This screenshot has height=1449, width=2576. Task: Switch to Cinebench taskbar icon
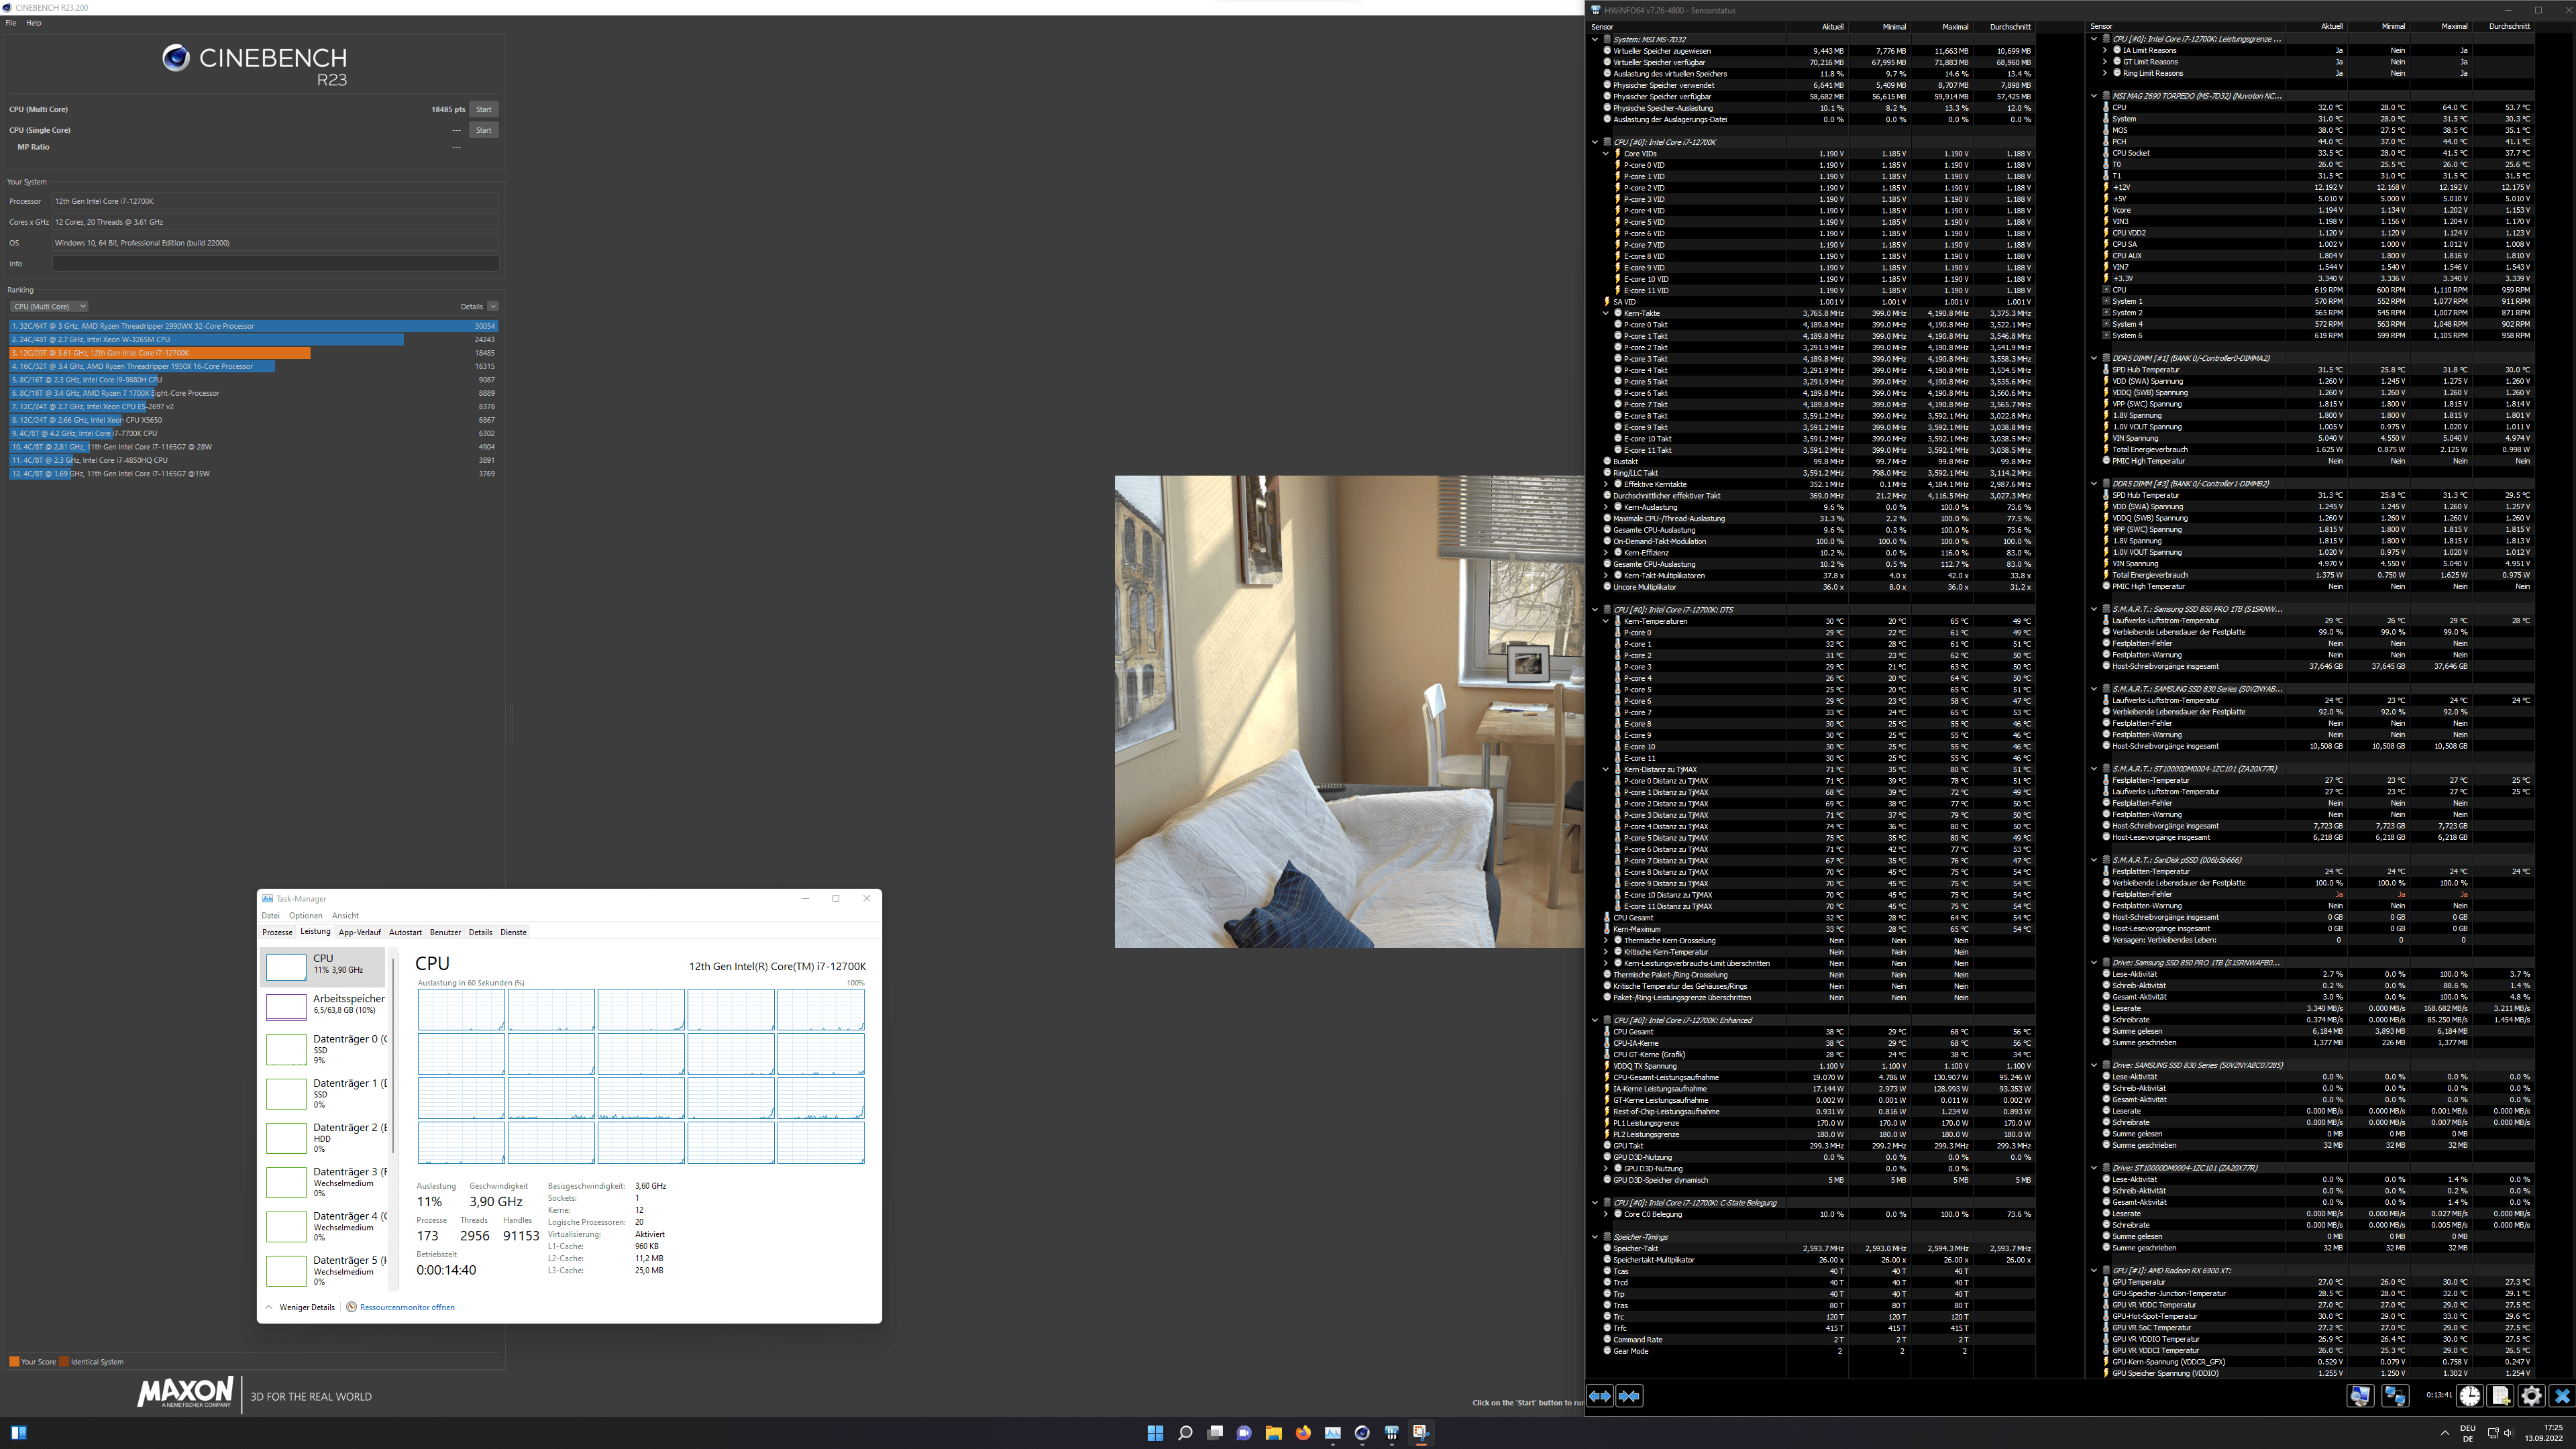point(1362,1432)
